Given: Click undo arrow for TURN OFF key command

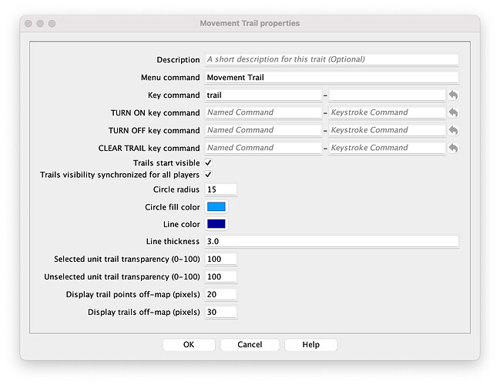Looking at the screenshot, I should (453, 130).
